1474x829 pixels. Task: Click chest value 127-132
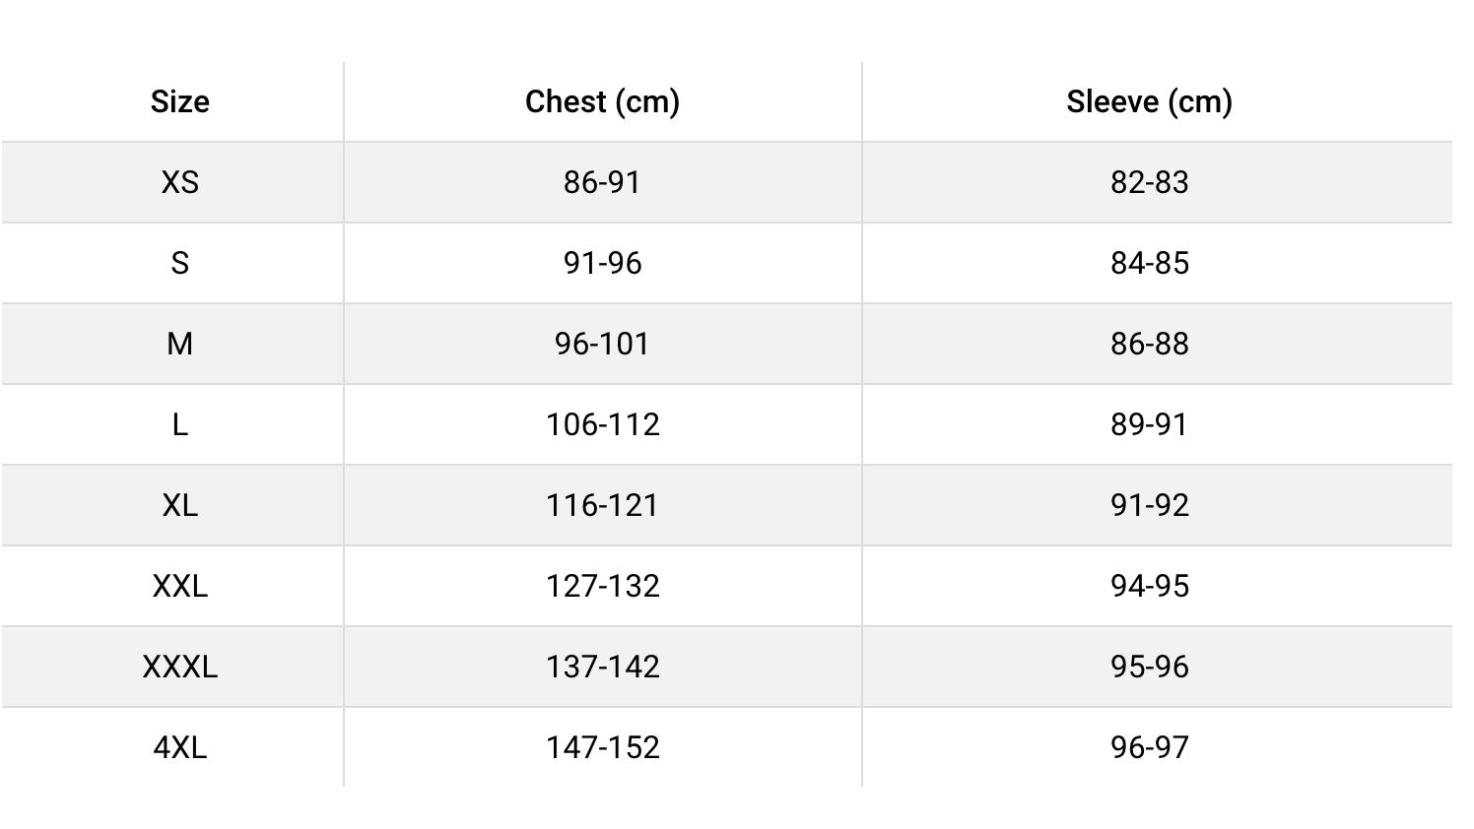[602, 586]
